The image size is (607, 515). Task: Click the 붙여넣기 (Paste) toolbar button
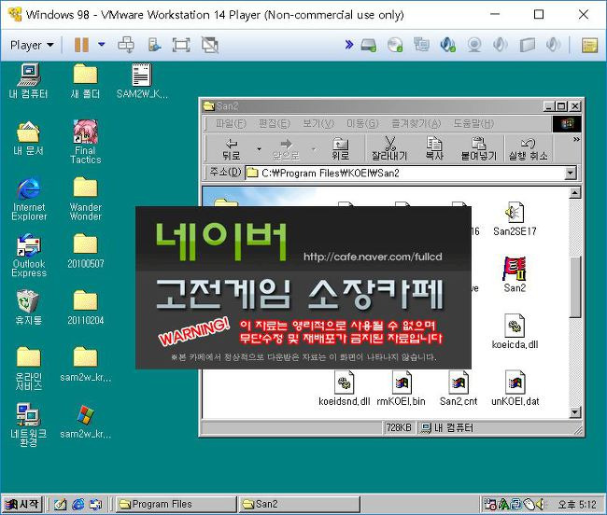[478, 149]
